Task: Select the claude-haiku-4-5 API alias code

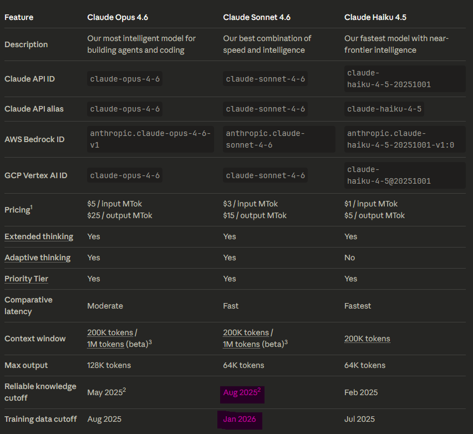Action: [384, 109]
